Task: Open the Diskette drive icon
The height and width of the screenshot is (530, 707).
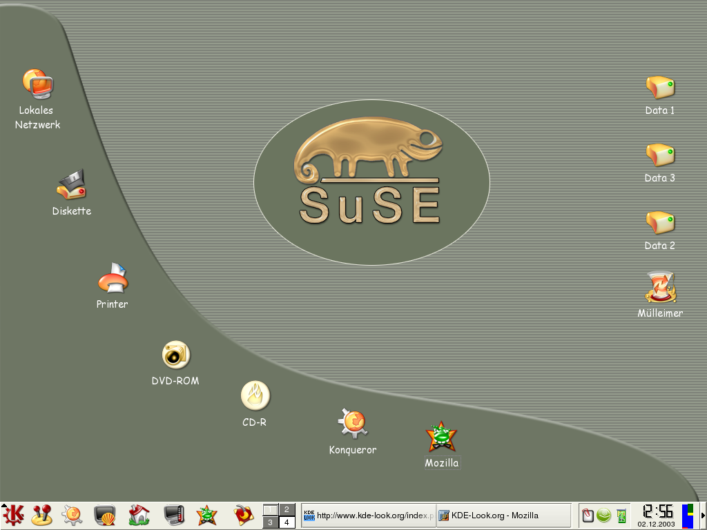Action: (71, 184)
